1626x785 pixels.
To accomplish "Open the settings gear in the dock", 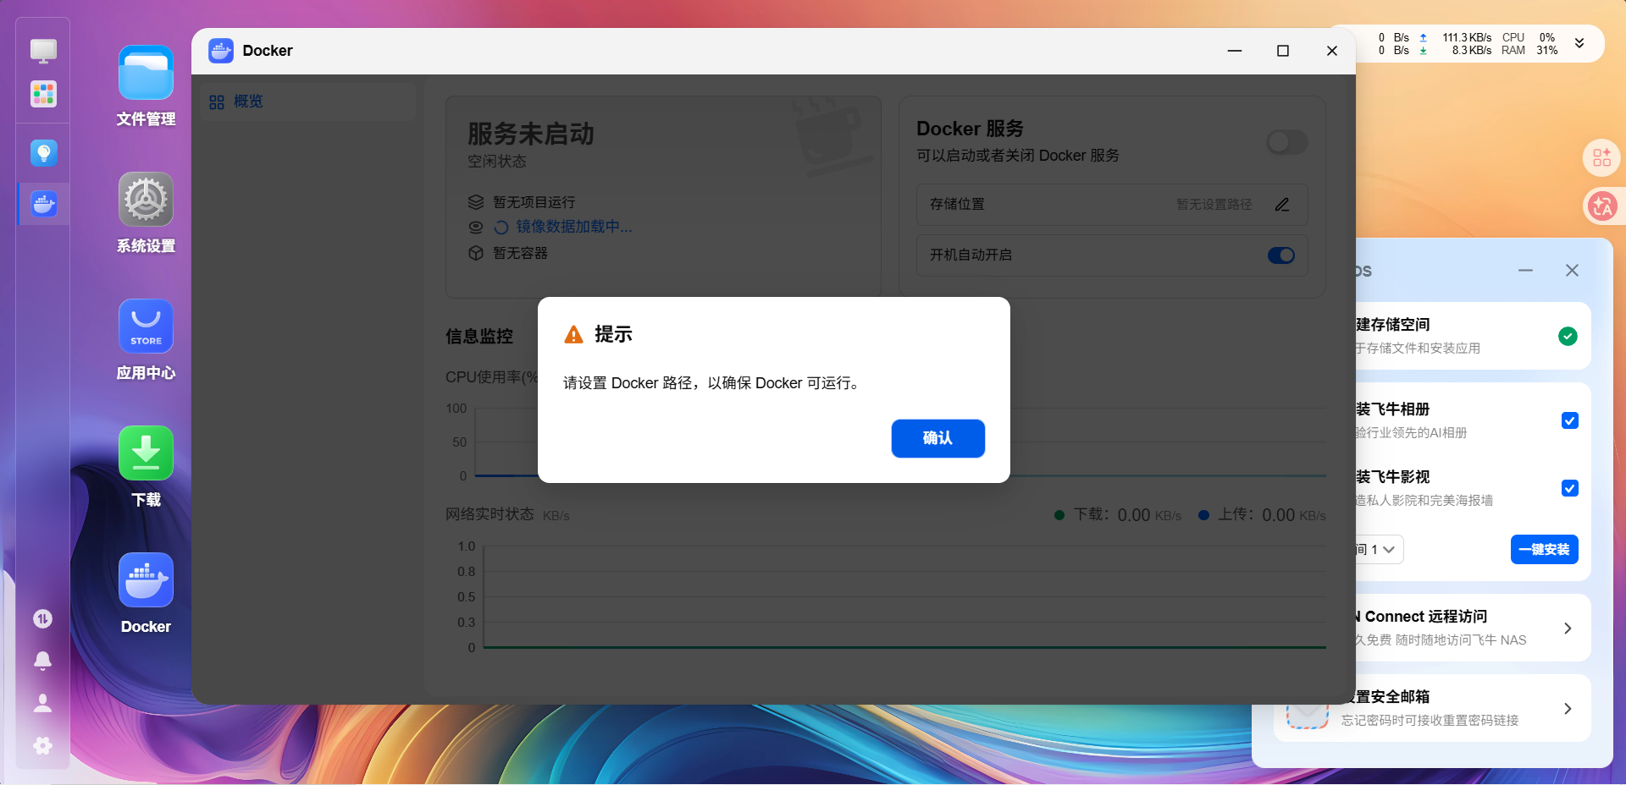I will pyautogui.click(x=42, y=745).
